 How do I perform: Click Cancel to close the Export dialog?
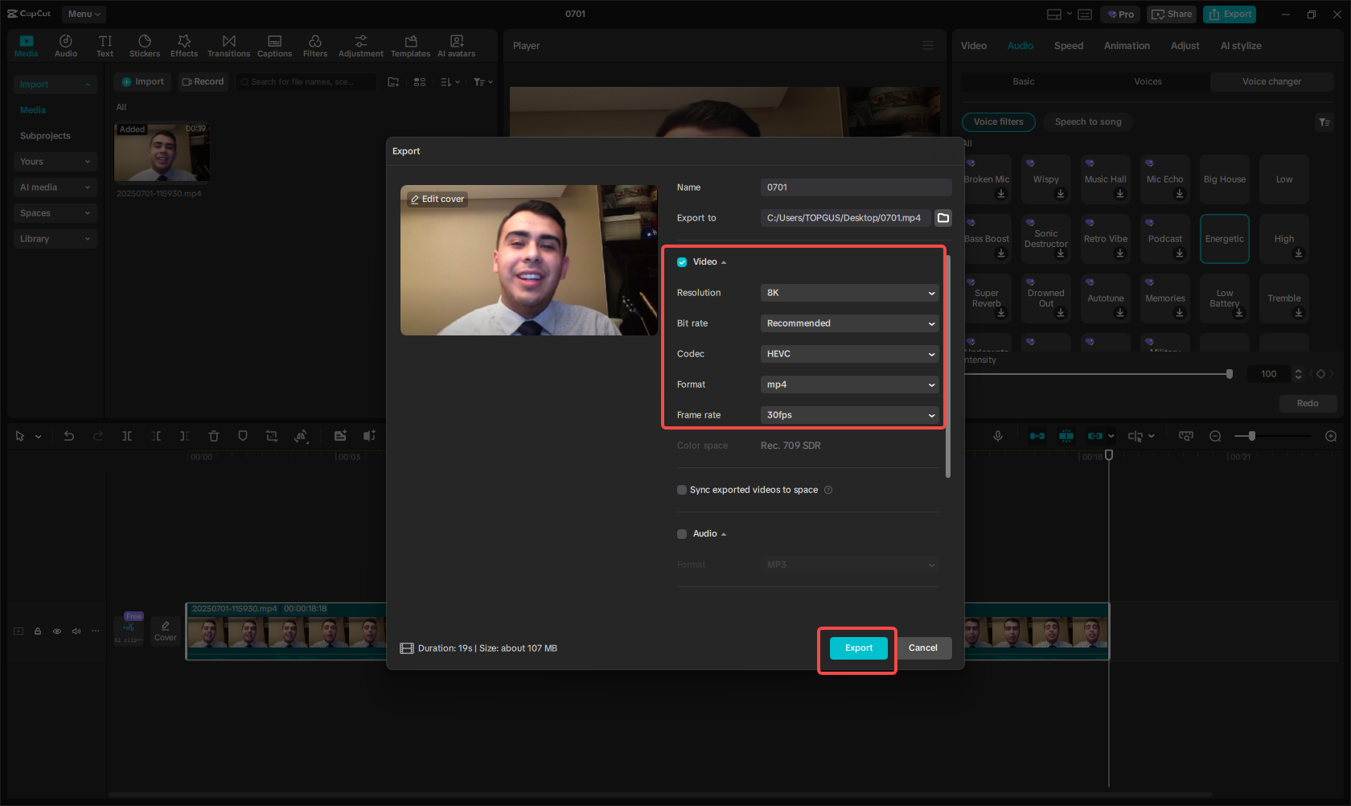point(923,648)
